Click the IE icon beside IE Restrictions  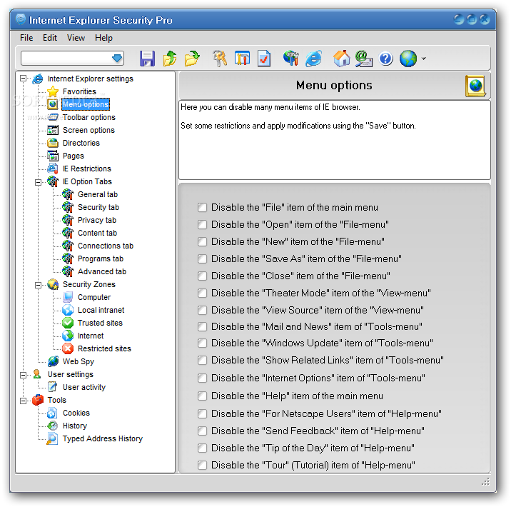pos(53,169)
